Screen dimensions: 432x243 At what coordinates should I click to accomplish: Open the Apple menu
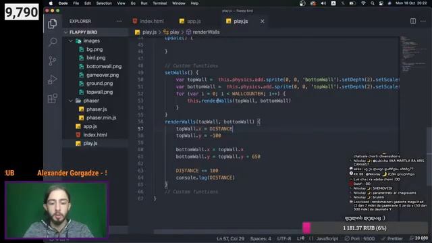click(51, 3)
